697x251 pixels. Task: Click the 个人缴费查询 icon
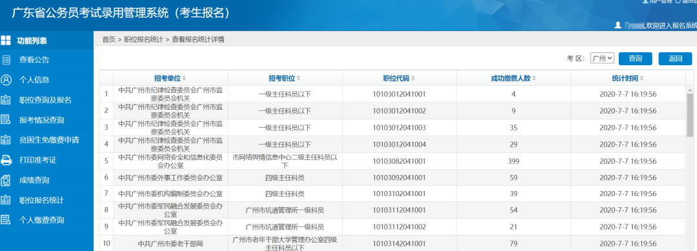[6, 220]
